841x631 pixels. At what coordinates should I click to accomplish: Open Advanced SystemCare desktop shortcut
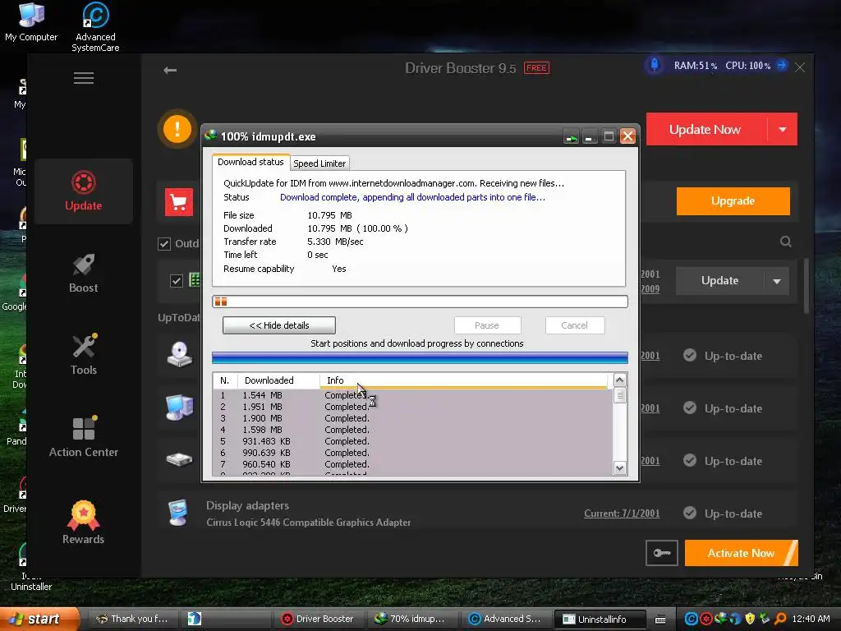tap(95, 27)
